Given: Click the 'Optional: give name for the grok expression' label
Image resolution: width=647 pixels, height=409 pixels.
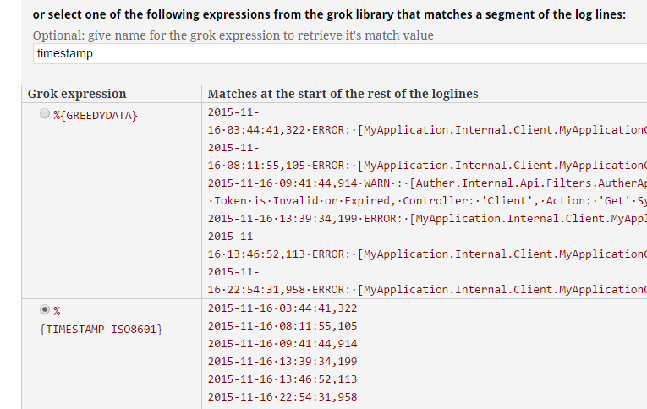Looking at the screenshot, I should point(233,35).
